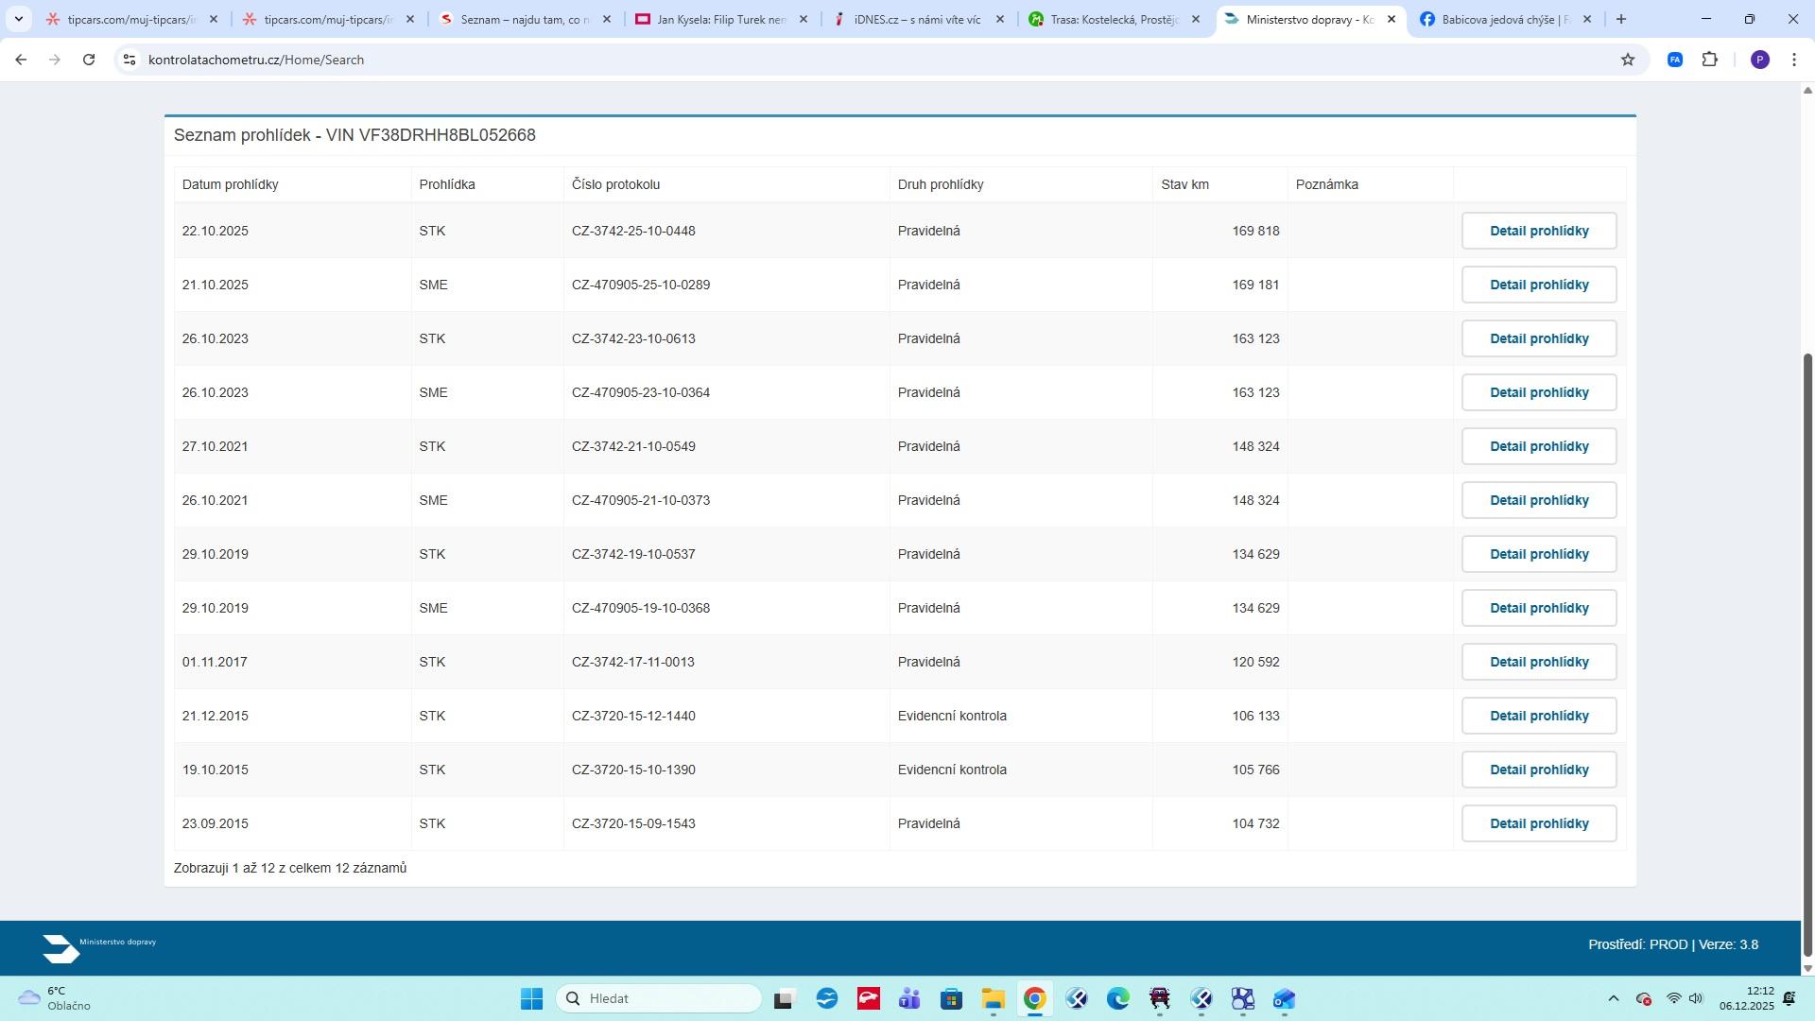Bookmark this page with the star icon
The height and width of the screenshot is (1021, 1815).
coord(1628,60)
